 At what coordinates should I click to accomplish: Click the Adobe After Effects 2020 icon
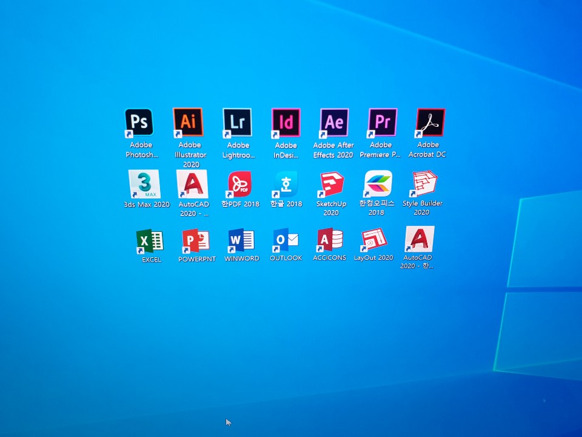point(334,123)
